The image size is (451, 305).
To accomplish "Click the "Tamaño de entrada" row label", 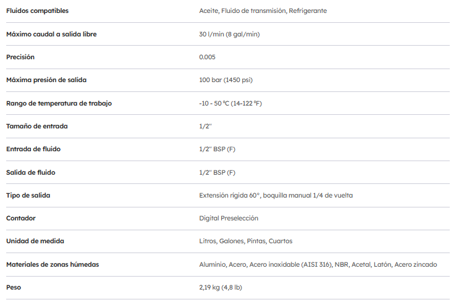I will click(37, 126).
